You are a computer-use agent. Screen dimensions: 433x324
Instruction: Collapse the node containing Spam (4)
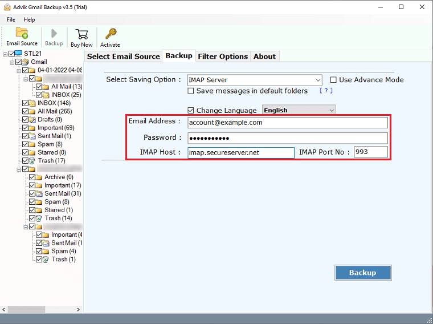26,227
